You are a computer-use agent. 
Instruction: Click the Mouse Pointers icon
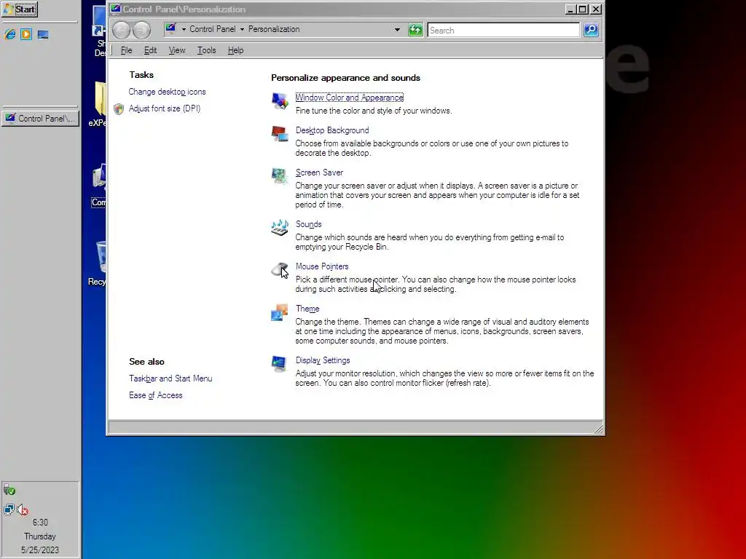point(280,270)
